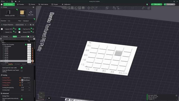The height and width of the screenshot is (101, 179).
Task: Open the Project tab
Action: [x=55, y=4]
